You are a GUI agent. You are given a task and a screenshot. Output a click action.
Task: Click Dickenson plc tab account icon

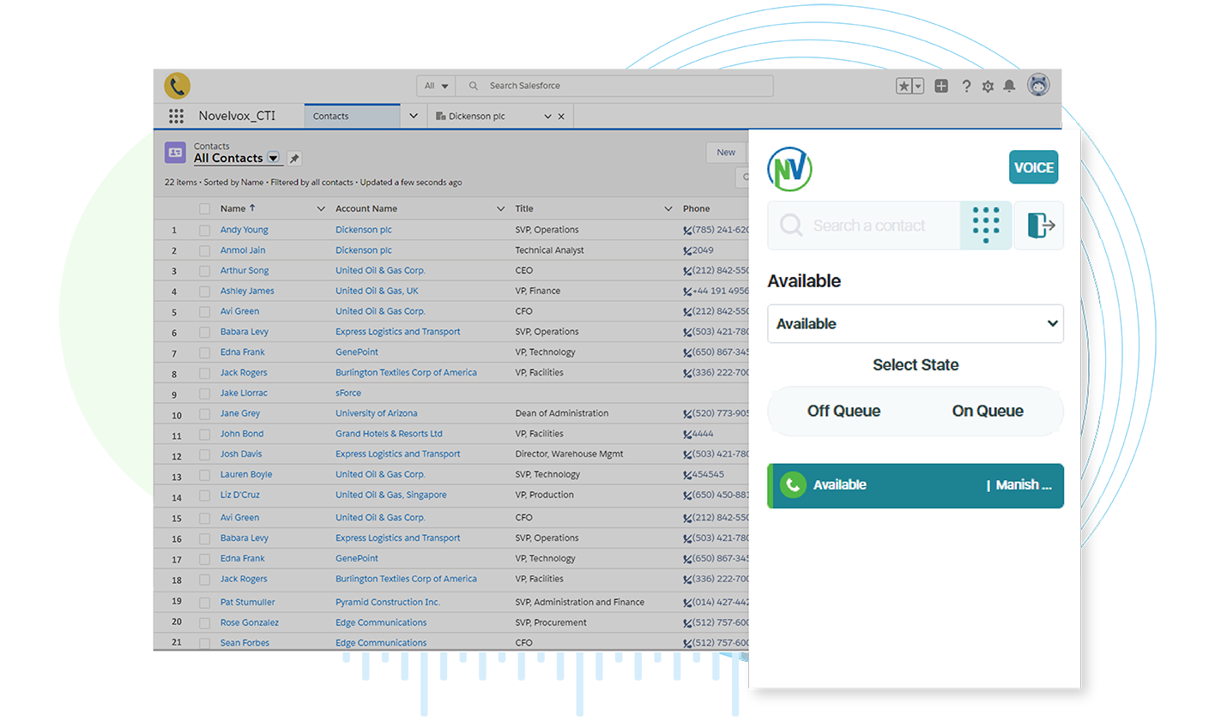click(x=440, y=116)
